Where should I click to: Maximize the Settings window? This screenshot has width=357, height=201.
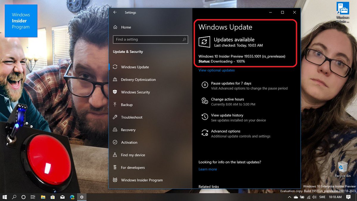282,13
